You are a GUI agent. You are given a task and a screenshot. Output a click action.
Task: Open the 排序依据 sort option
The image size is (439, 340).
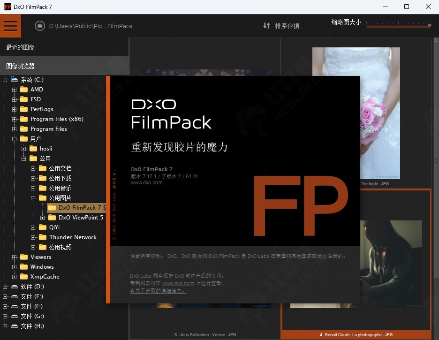click(287, 26)
